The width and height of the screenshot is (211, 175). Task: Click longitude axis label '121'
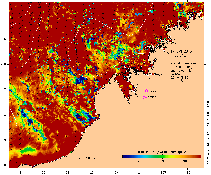(x=67, y=173)
